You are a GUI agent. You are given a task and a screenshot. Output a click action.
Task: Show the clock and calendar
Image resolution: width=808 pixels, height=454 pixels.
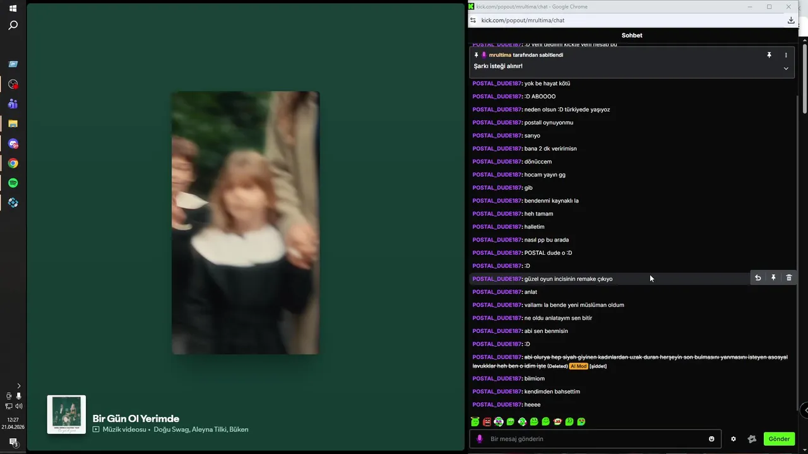(13, 423)
